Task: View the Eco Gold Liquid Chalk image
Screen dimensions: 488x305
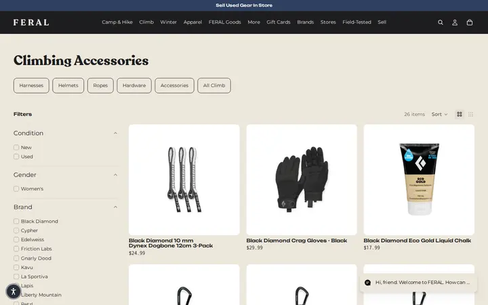Action: [x=419, y=180]
